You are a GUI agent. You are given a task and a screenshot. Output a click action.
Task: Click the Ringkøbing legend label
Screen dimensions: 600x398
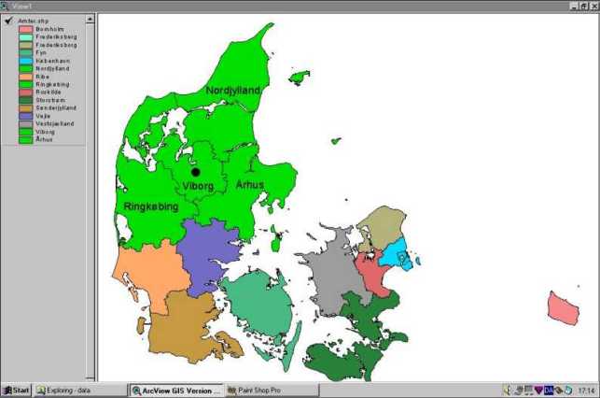tap(52, 85)
